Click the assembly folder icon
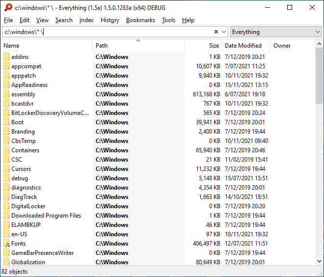Screen dimensions: 324x277 coord(6,94)
